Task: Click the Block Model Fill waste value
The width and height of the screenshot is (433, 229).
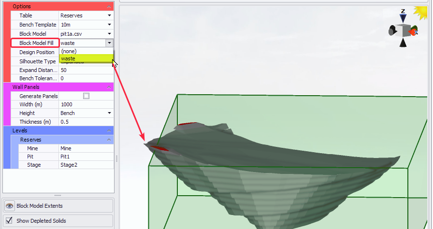Action: pos(82,43)
